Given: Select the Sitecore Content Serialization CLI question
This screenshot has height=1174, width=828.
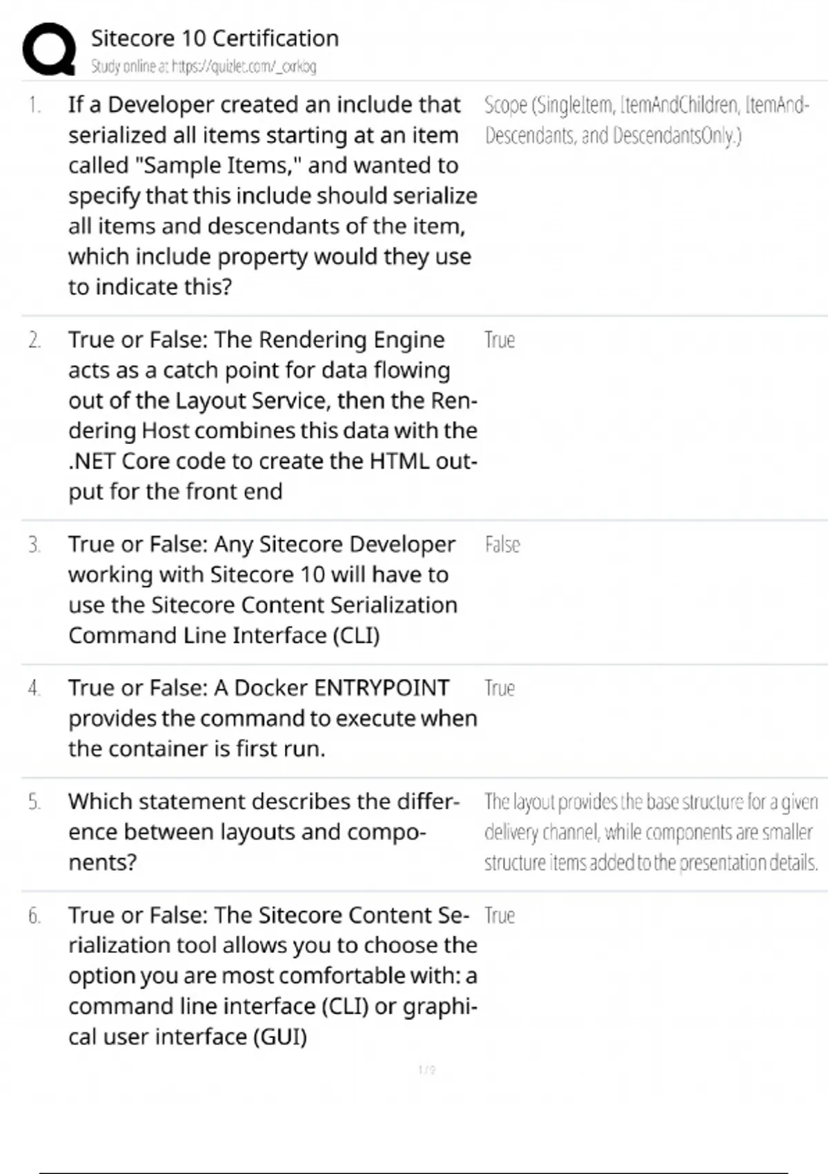Looking at the screenshot, I should pos(262,589).
